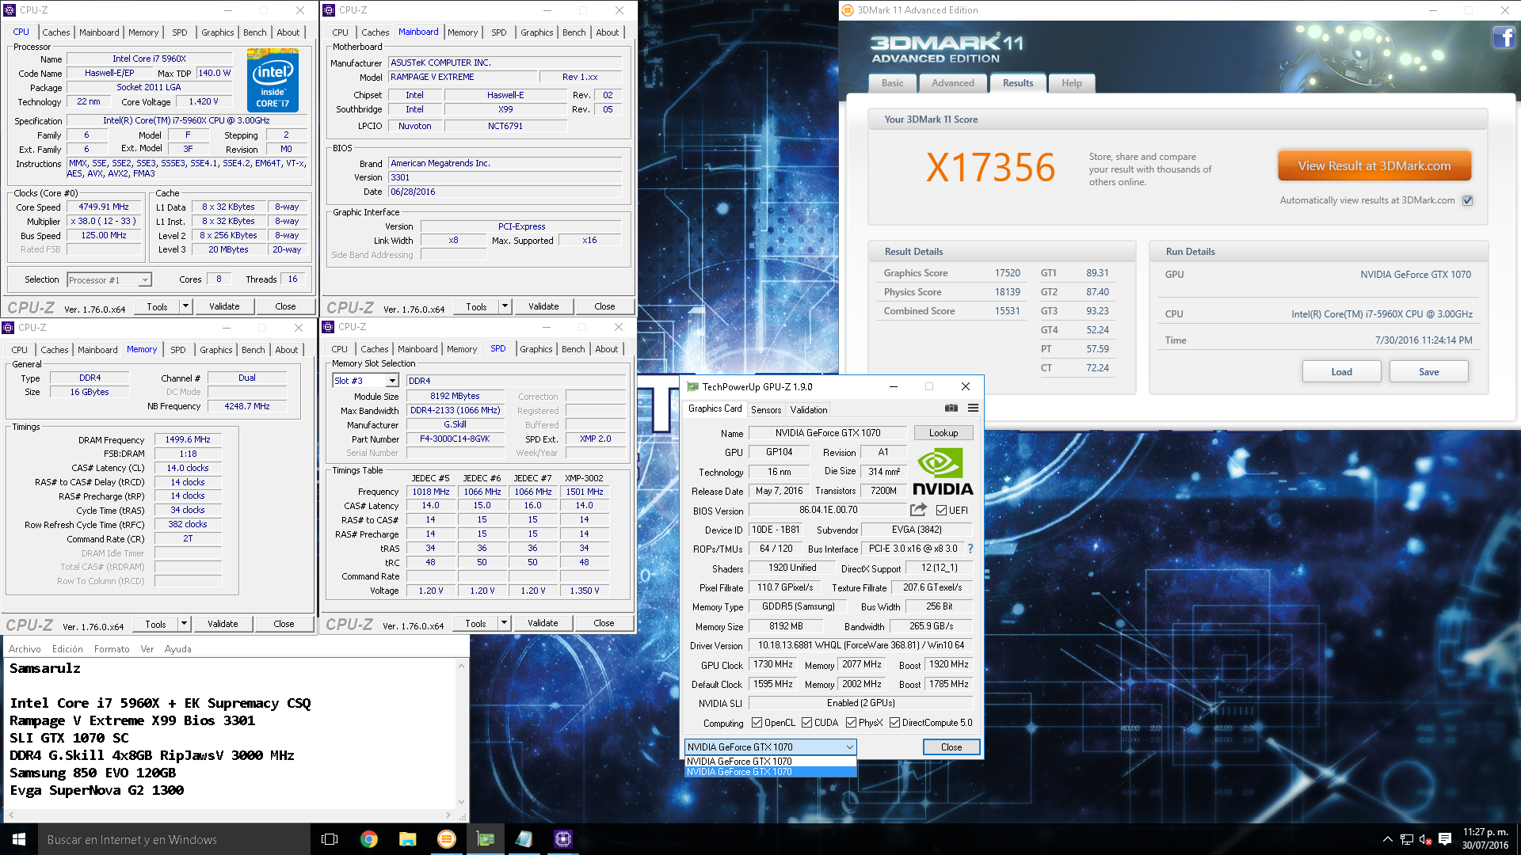The height and width of the screenshot is (855, 1521).
Task: Click the BIOS export share icon in GPU-Z
Action: pyautogui.click(x=918, y=510)
